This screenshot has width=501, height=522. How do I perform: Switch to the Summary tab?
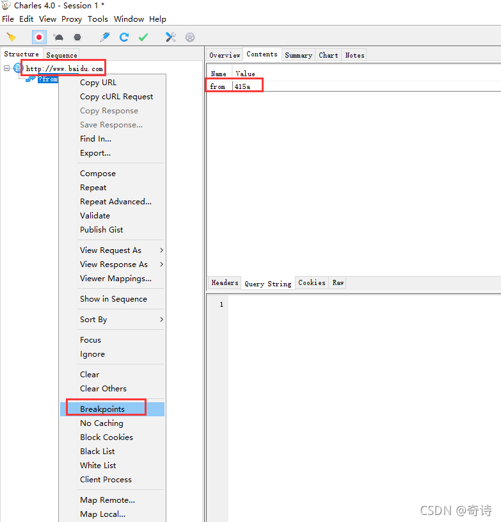tap(298, 55)
